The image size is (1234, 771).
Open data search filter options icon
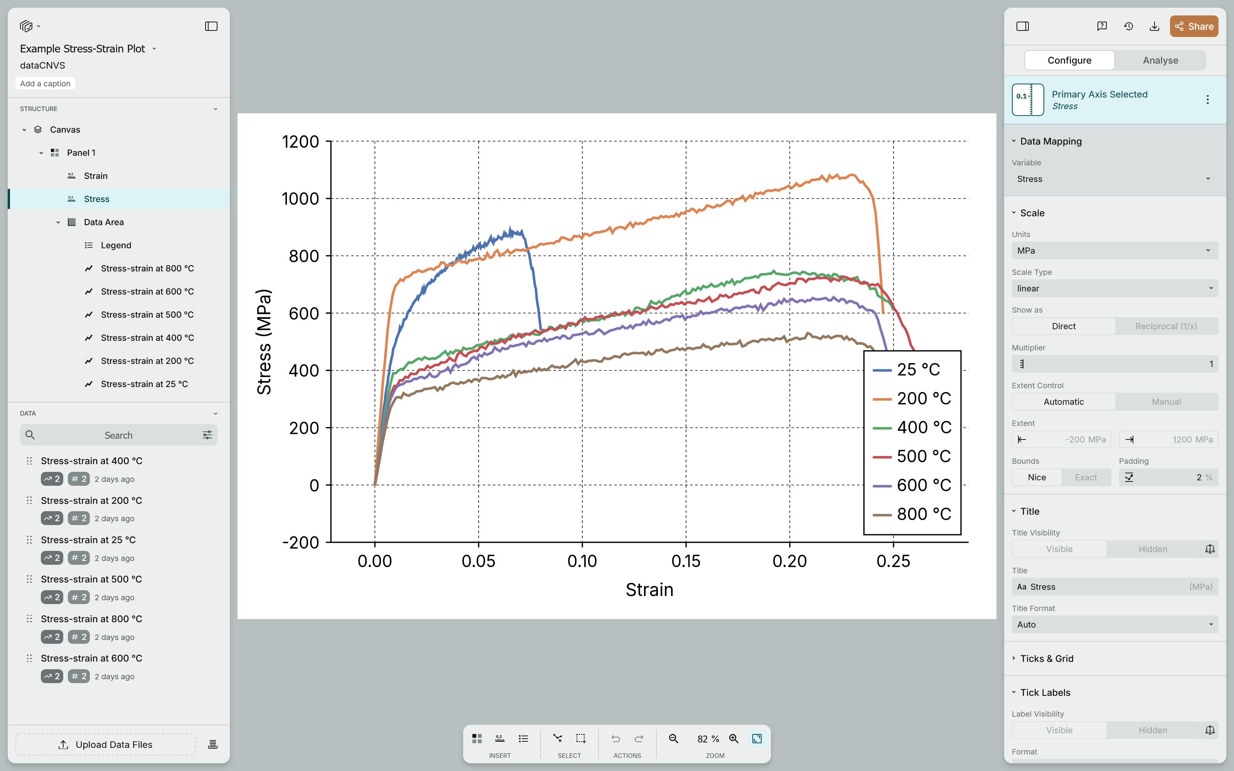207,435
